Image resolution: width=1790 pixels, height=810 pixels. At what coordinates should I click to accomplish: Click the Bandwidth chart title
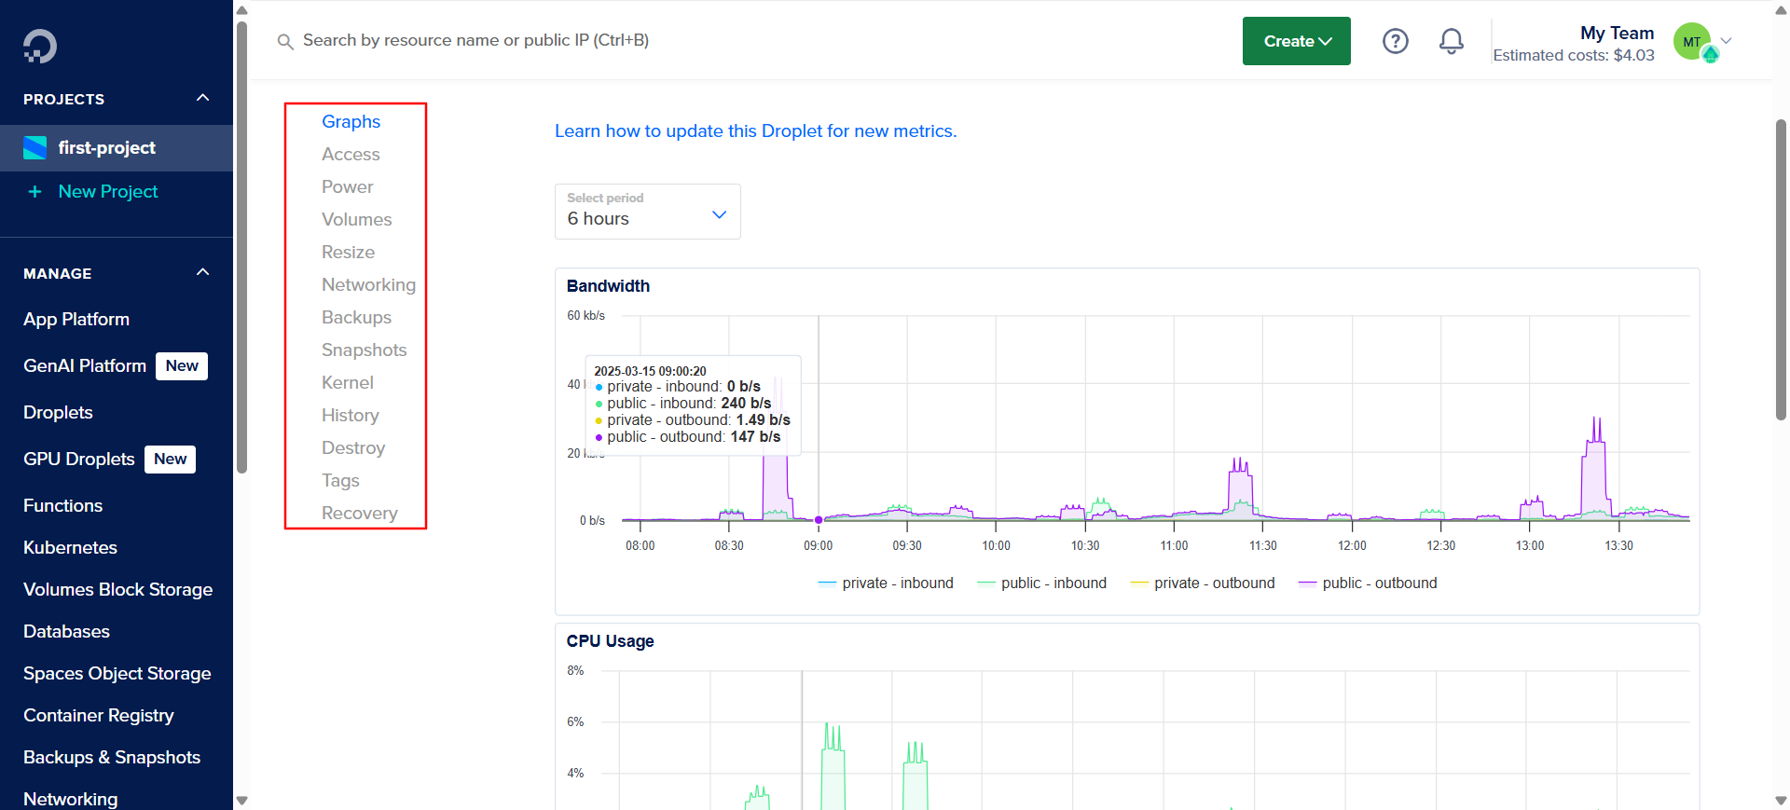608,286
